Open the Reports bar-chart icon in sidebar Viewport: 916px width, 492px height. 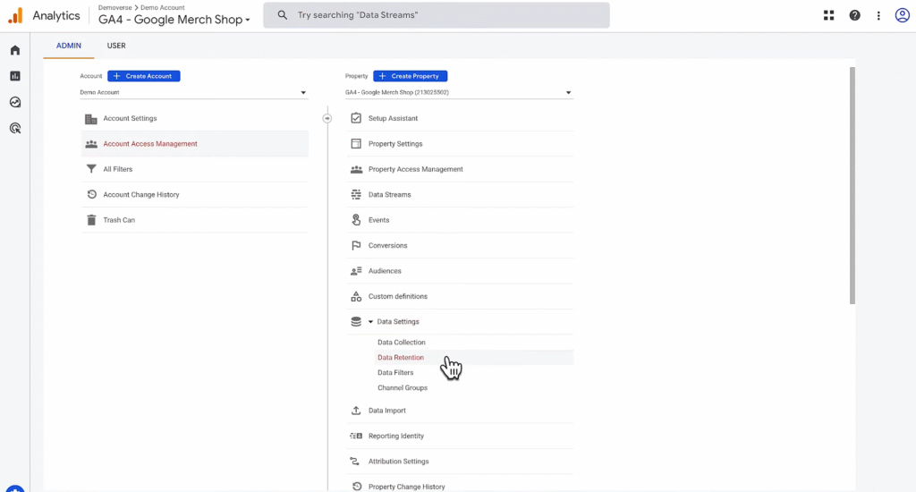(15, 76)
